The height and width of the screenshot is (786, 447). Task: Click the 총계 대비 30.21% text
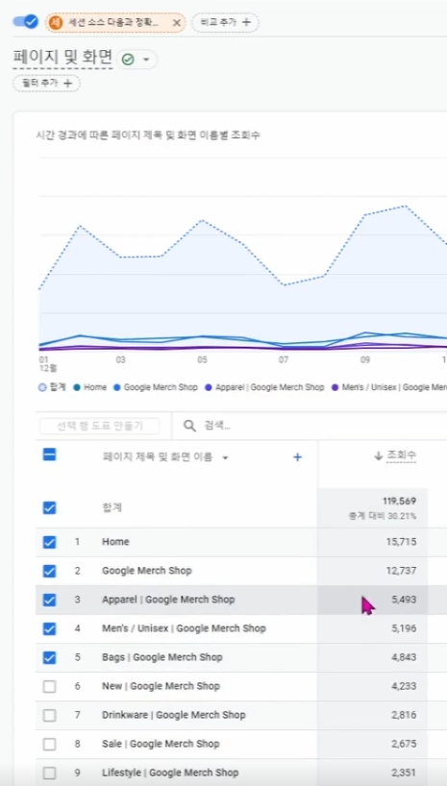point(383,516)
